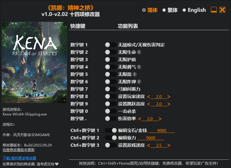Turn on the 无限箭 switch

click(x=111, y=74)
